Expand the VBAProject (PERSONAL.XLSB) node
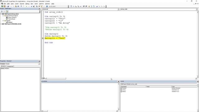 click(1, 24)
